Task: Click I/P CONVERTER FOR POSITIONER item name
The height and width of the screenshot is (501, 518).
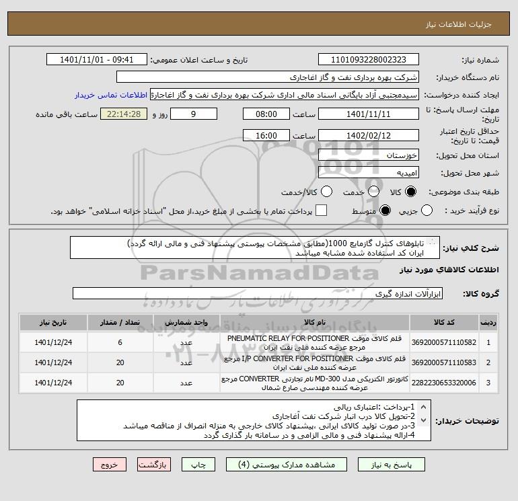Action: pyautogui.click(x=315, y=362)
